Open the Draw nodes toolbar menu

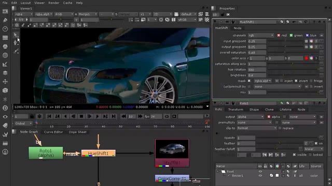coord(5,20)
